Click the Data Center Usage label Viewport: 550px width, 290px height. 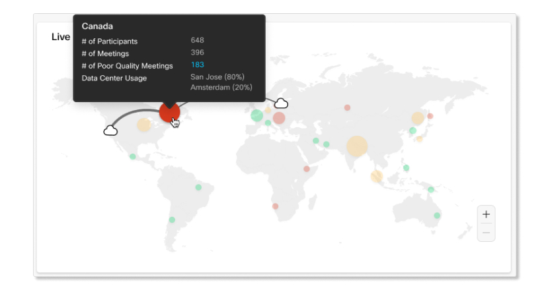pyautogui.click(x=114, y=78)
